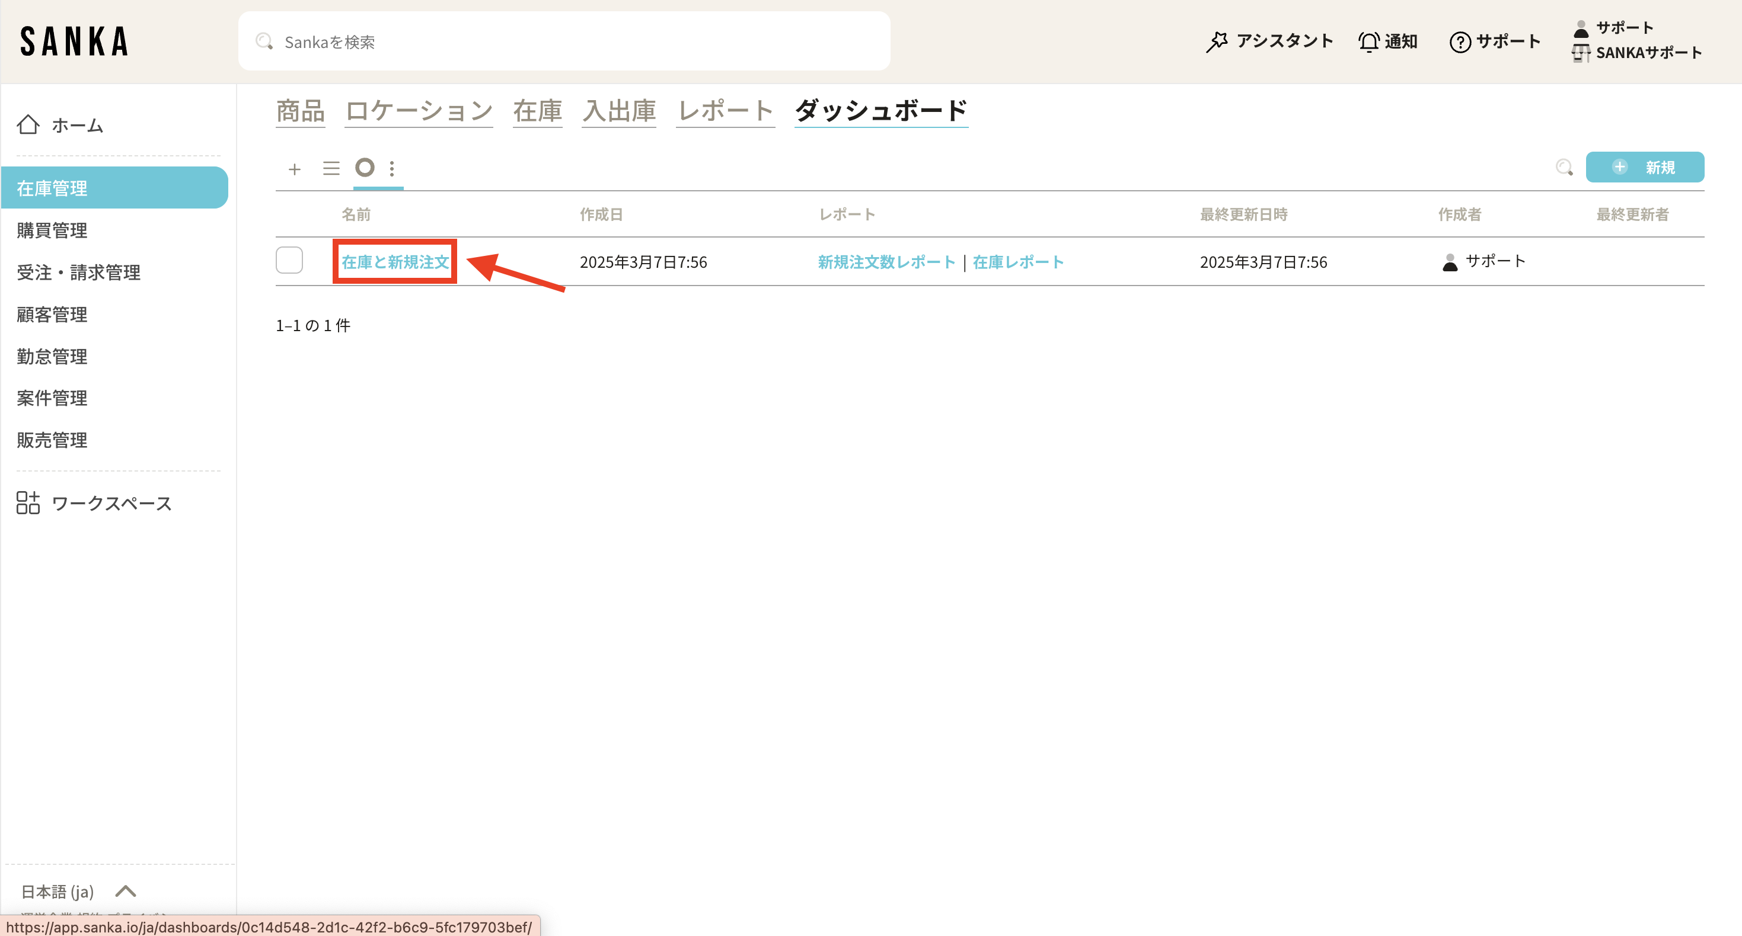Image resolution: width=1742 pixels, height=936 pixels.
Task: Select 購買管理 in the sidebar
Action: [x=52, y=230]
